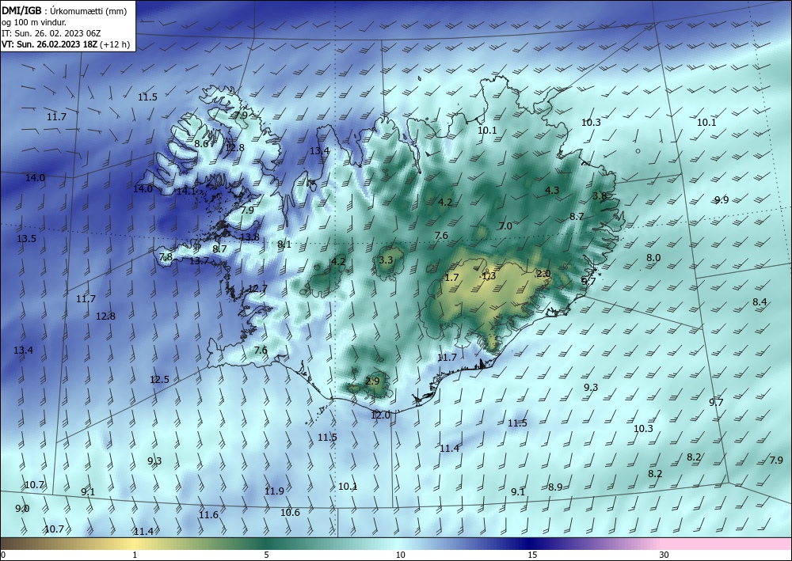
Task: Click the value 8.0 on the map
Action: (653, 258)
